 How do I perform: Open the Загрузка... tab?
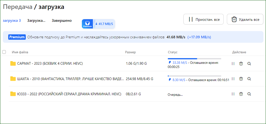(x=36, y=21)
